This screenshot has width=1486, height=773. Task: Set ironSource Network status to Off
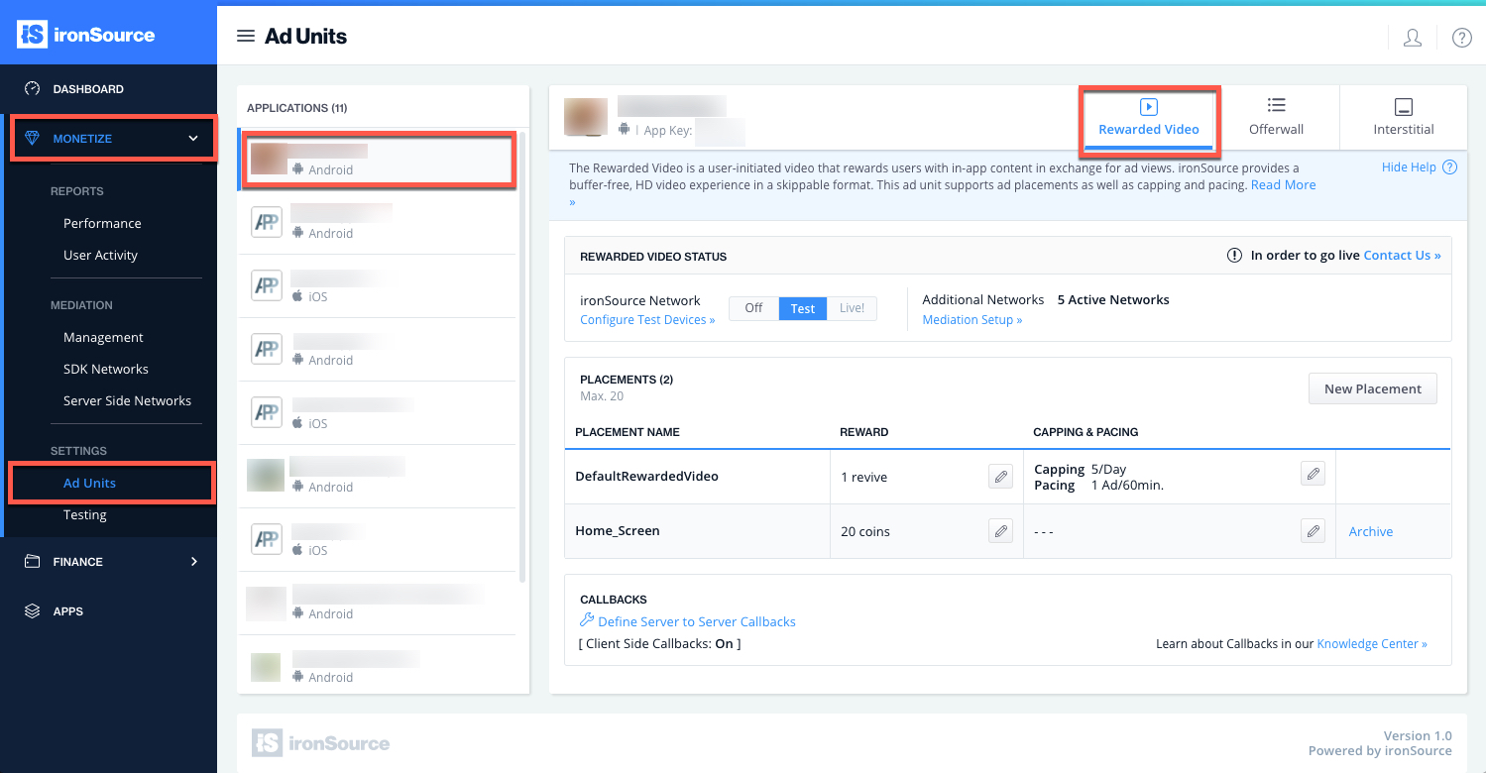coord(752,308)
